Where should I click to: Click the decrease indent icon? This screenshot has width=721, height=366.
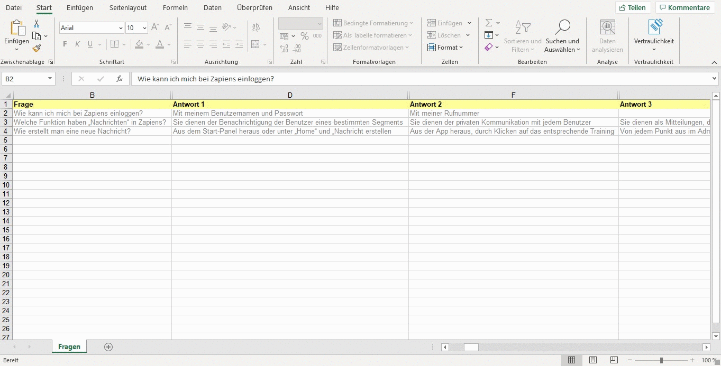click(226, 44)
